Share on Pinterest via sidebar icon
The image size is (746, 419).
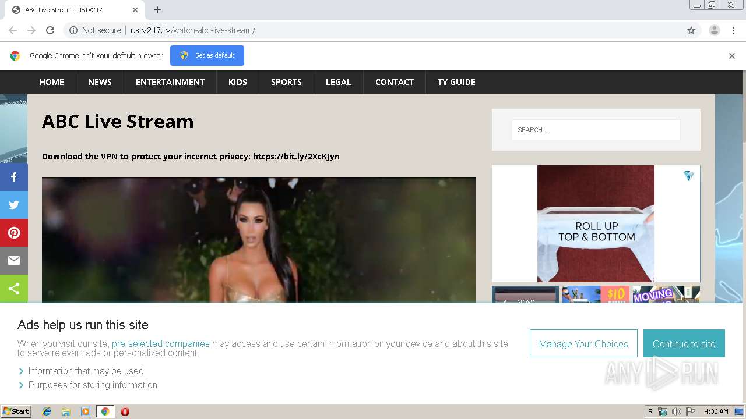(x=14, y=233)
